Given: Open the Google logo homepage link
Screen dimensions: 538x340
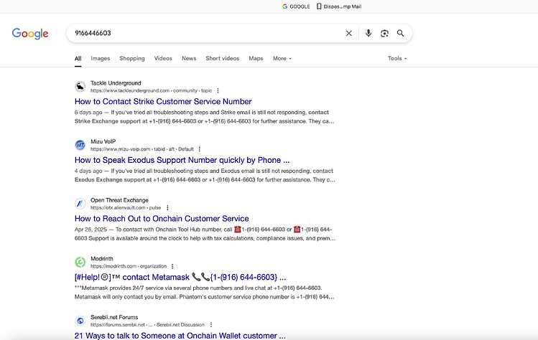Looking at the screenshot, I should 30,34.
